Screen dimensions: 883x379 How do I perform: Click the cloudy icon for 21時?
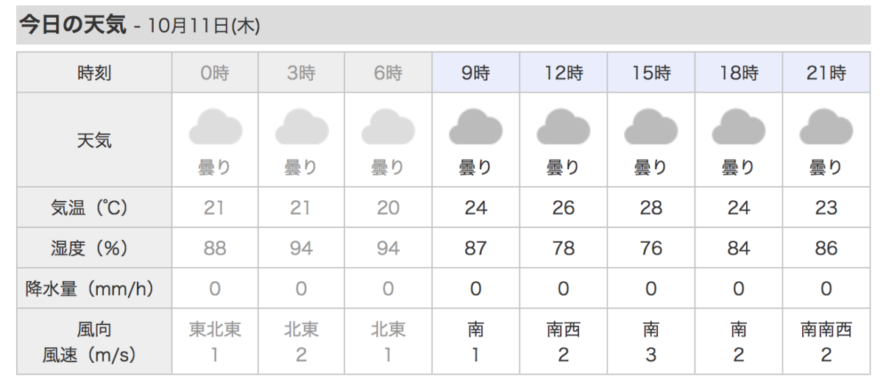point(826,127)
